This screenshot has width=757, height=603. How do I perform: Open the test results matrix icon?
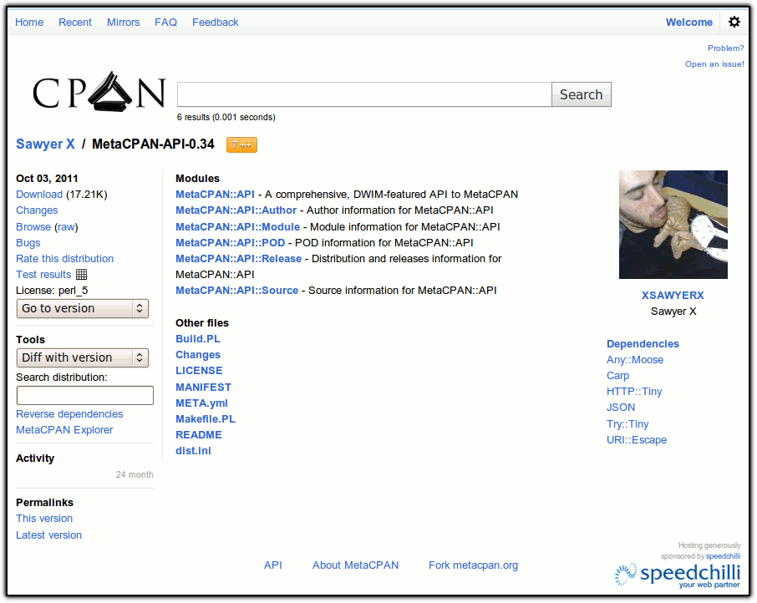pos(81,275)
